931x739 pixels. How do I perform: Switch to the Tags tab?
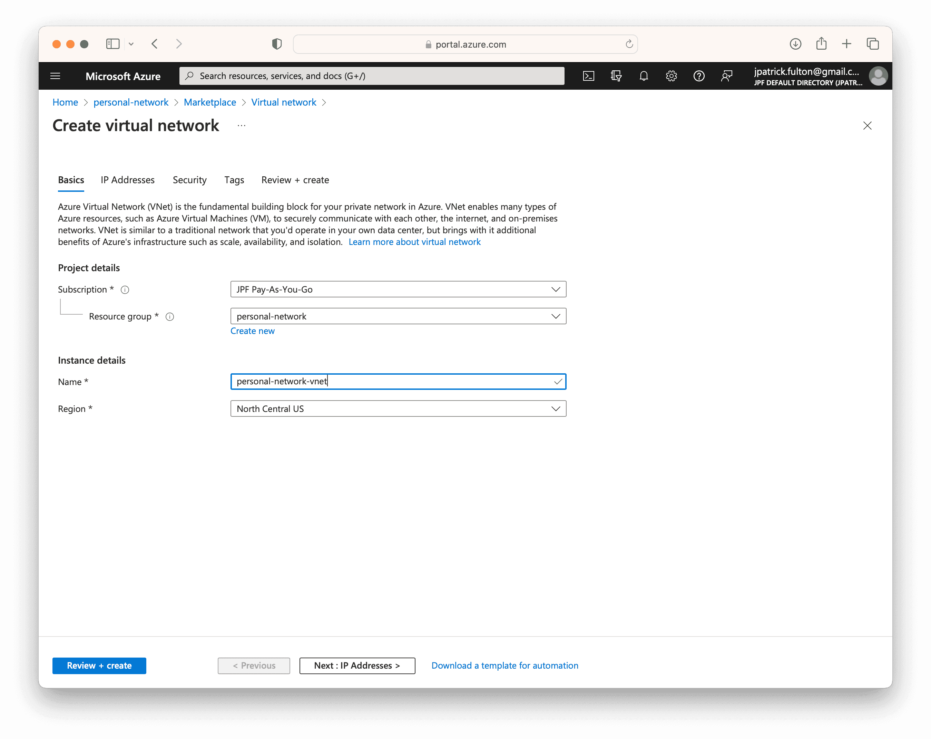pyautogui.click(x=234, y=180)
